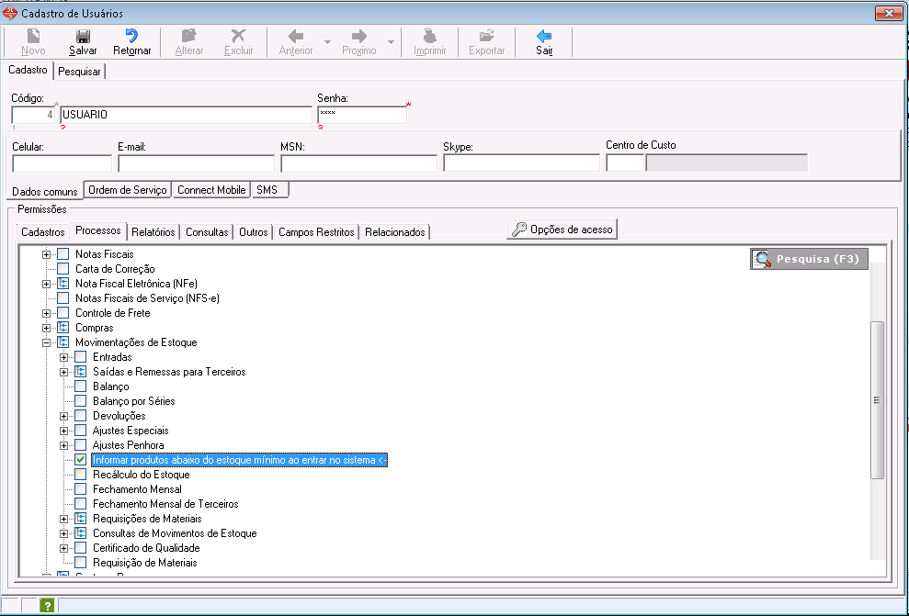
Task: Expand the Devoluções node
Action: coord(63,416)
